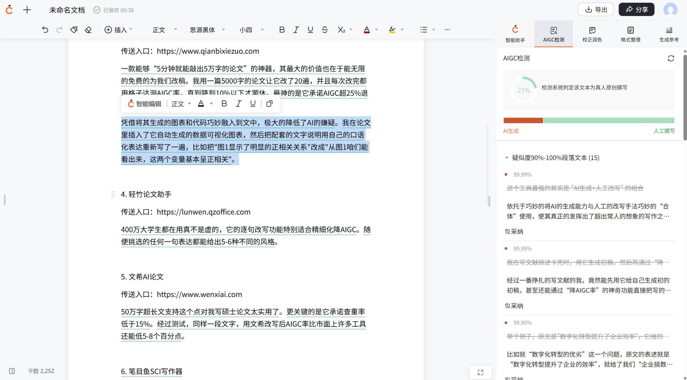This screenshot has height=380, width=687.
Task: Click the 导出 export button
Action: [x=596, y=9]
